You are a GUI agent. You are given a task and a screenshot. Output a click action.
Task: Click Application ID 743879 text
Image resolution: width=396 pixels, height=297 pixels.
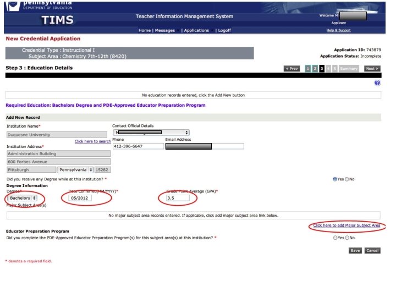(358, 50)
